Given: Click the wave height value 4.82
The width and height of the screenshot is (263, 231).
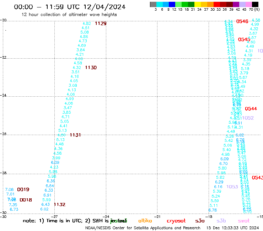Looking at the screenshot, I should coord(87,24).
